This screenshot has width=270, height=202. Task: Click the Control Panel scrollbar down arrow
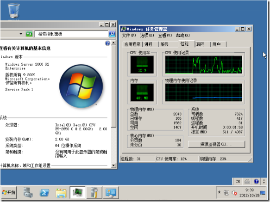113,165
